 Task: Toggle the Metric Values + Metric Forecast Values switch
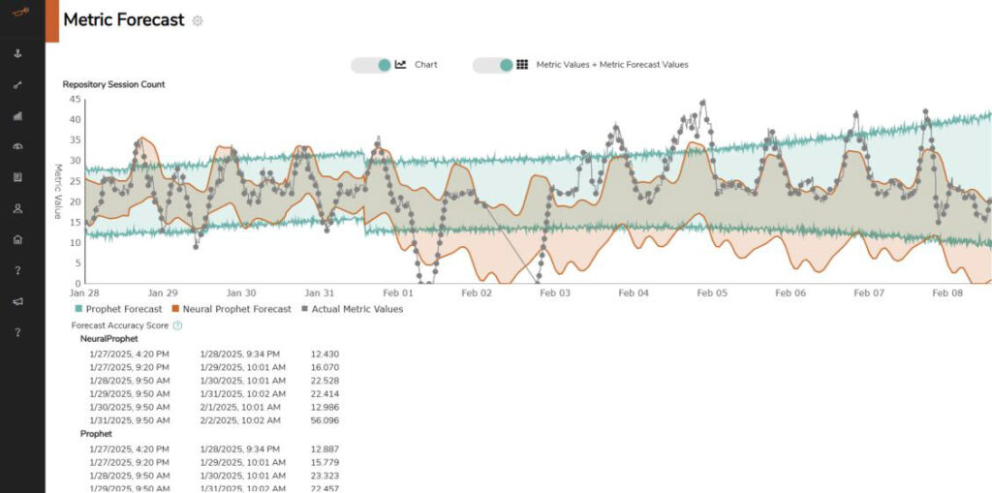[x=493, y=65]
